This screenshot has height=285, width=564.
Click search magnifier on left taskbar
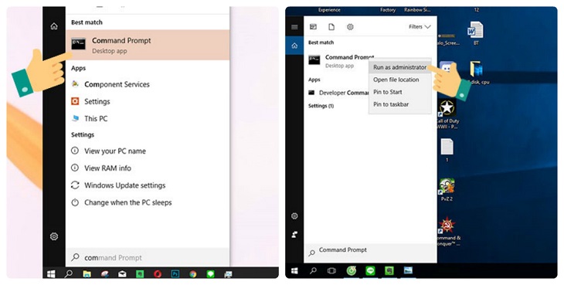coord(68,274)
